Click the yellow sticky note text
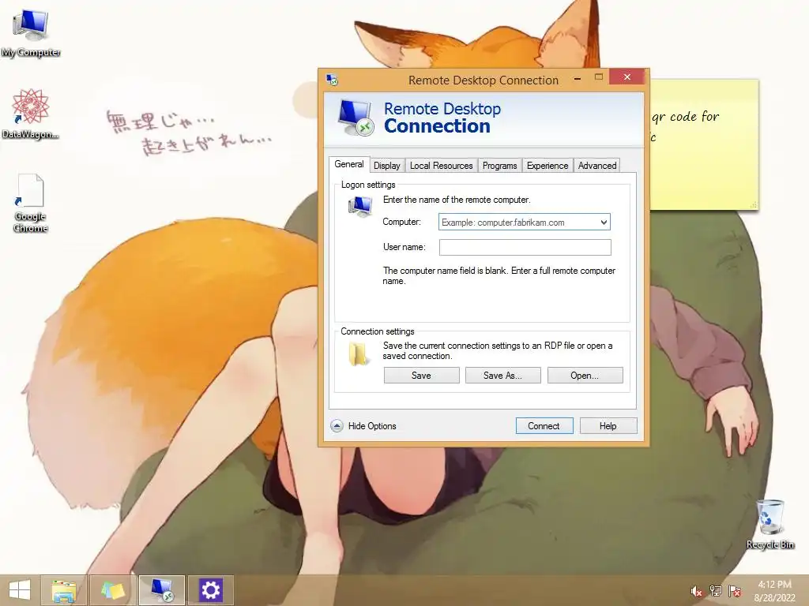 685,125
